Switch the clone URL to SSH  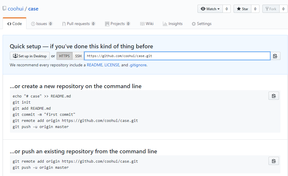click(78, 56)
